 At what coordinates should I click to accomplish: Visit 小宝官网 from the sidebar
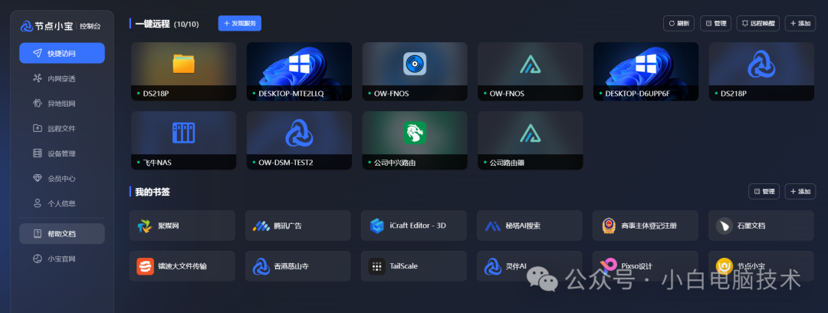[62, 259]
